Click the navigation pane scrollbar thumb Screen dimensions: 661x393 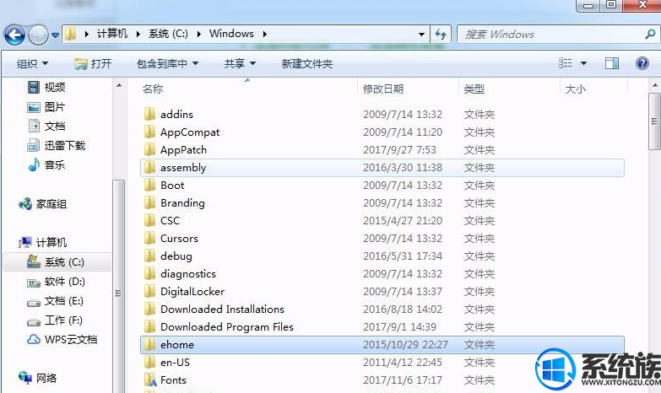click(x=119, y=287)
